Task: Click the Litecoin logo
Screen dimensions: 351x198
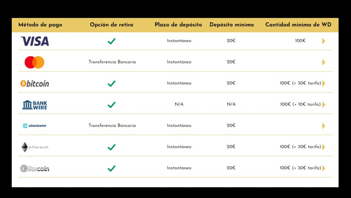Action: click(35, 168)
